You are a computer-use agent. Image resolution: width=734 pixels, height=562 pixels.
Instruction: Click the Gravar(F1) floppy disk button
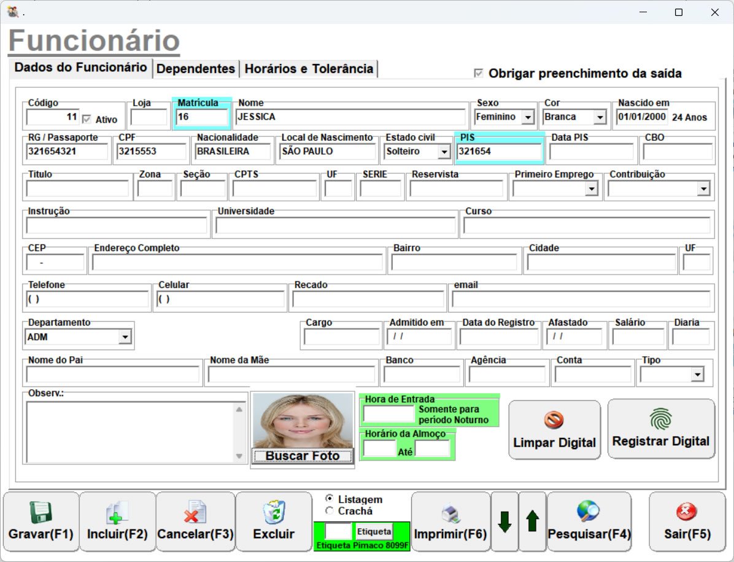click(x=41, y=521)
